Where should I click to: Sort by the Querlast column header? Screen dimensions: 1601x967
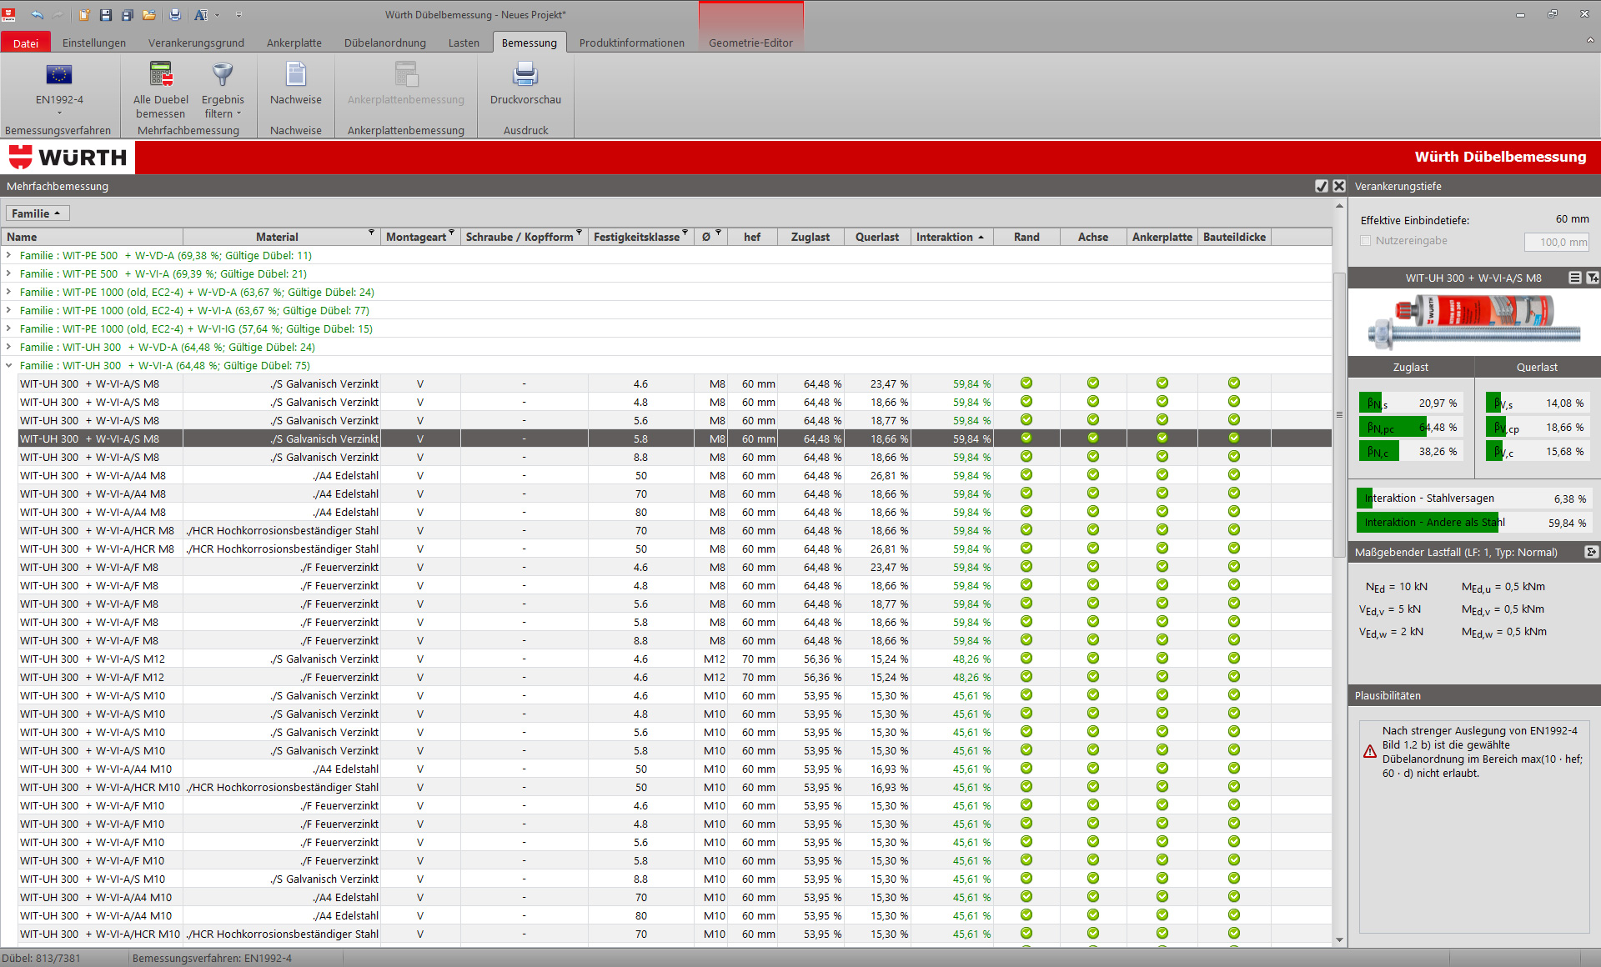pyautogui.click(x=877, y=237)
